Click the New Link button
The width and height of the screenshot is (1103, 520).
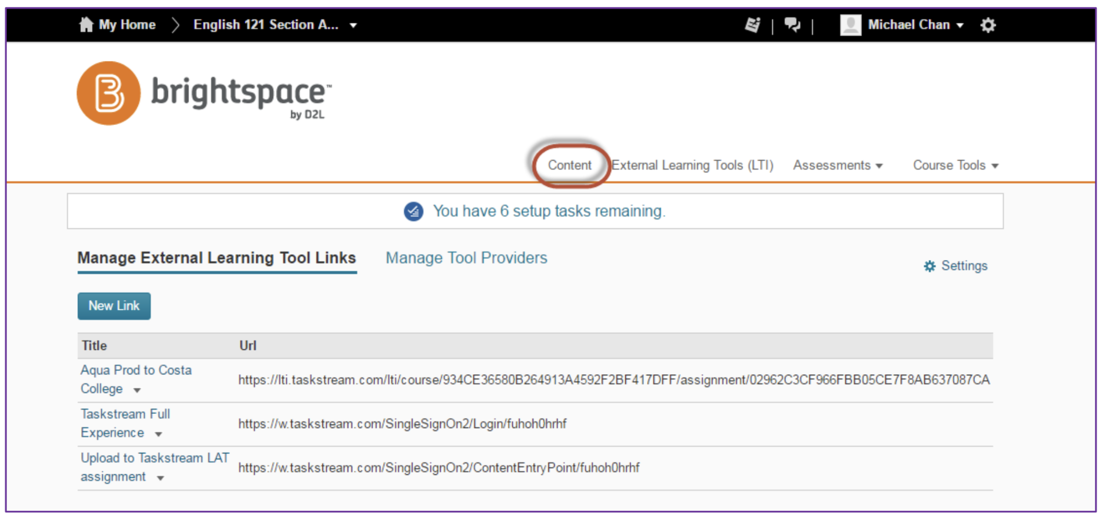tap(114, 306)
